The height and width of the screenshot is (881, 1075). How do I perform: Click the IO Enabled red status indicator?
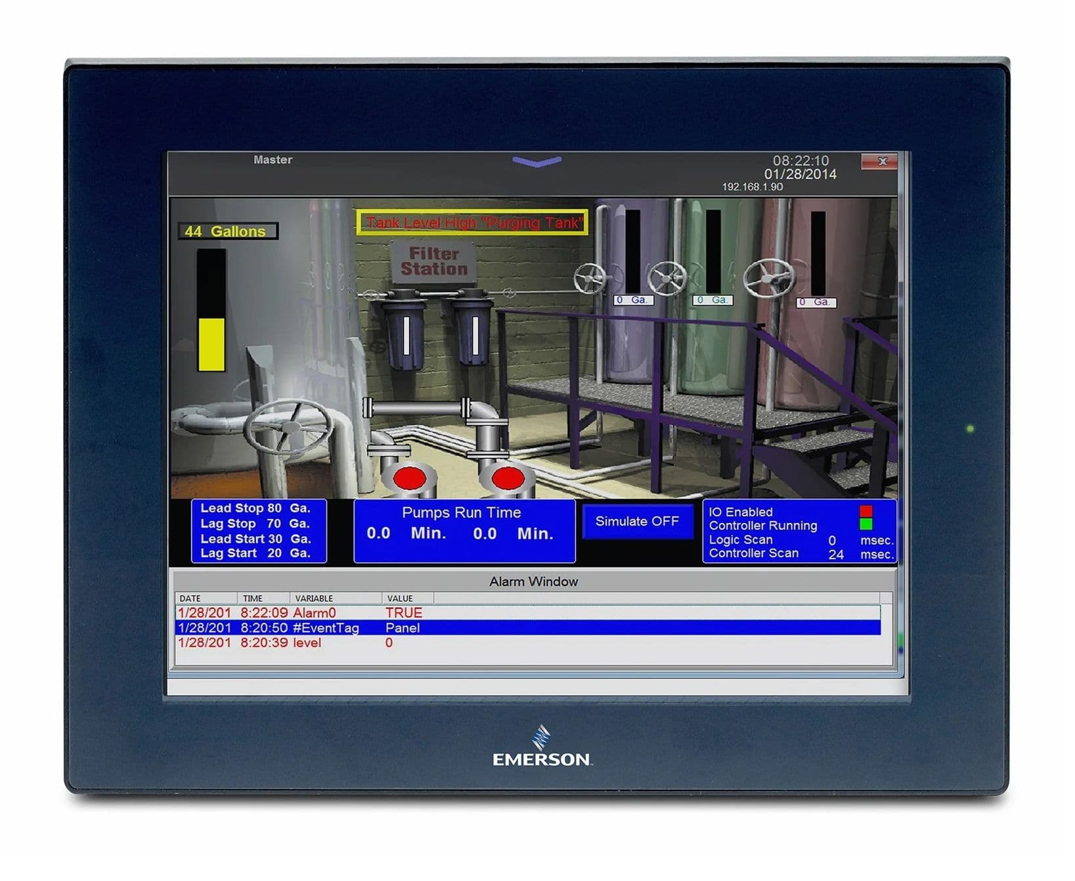click(x=865, y=512)
